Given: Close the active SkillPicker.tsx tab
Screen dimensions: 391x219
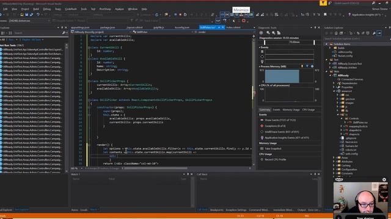Looking at the screenshot, I should 223,27.
